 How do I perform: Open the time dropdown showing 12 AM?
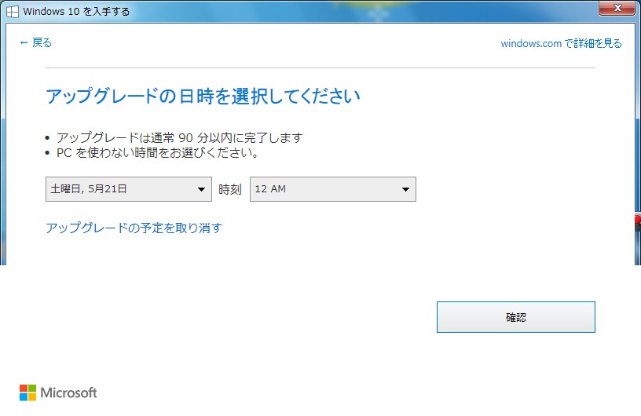click(x=333, y=189)
